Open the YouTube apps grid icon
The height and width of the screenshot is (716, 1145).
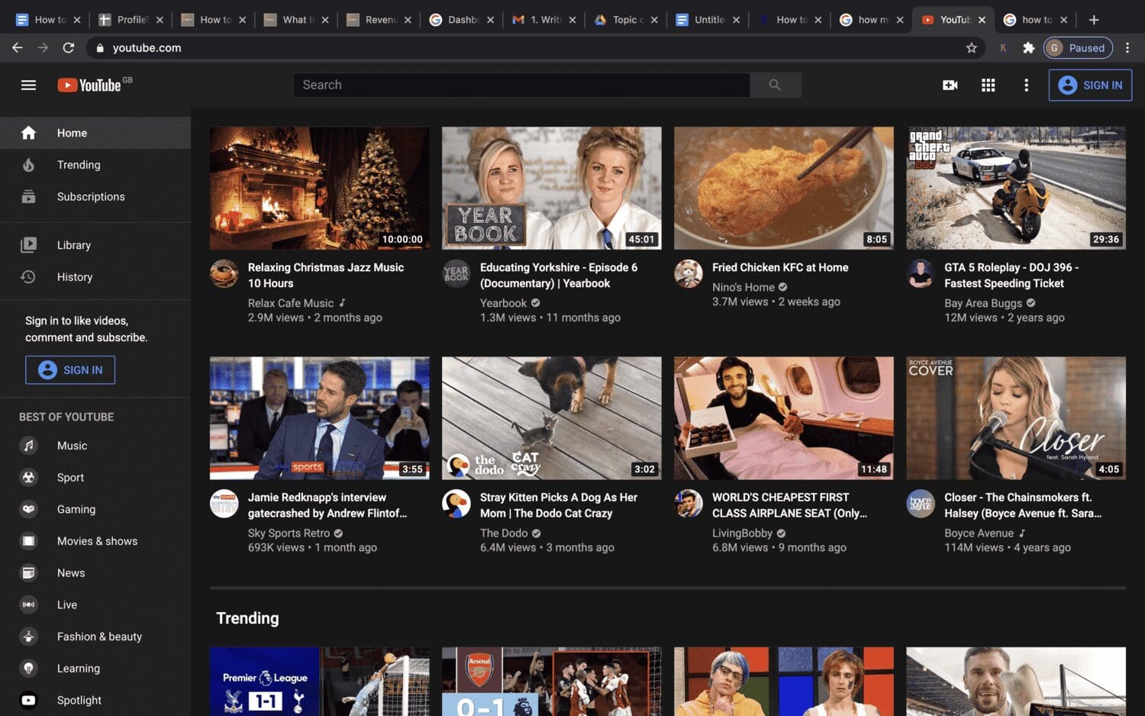pyautogui.click(x=988, y=85)
